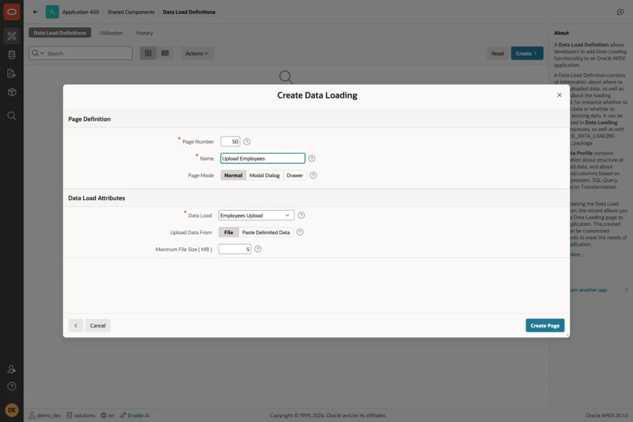Go to Application 400 breadcrumb
Screen dimensions: 633x422
(80, 12)
